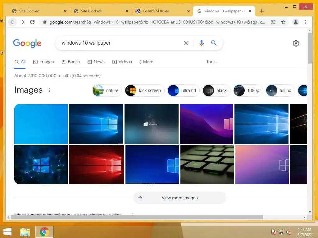Click the muted volume tray icon
The height and width of the screenshot is (238, 318).
[x=289, y=232]
